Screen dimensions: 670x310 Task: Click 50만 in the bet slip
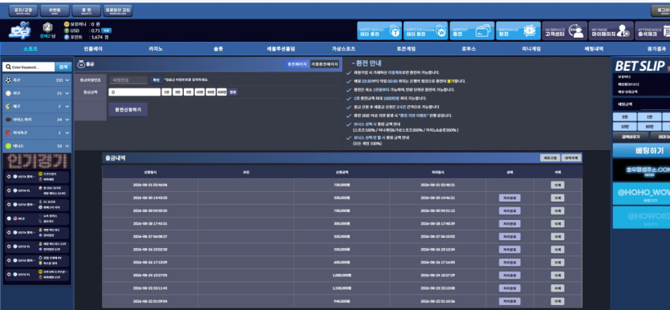(x=649, y=127)
